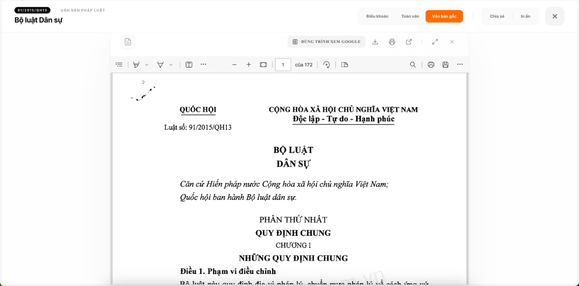Expand the highlighter options dropdown arrow
Image resolution: width=579 pixels, height=286 pixels.
pyautogui.click(x=147, y=65)
